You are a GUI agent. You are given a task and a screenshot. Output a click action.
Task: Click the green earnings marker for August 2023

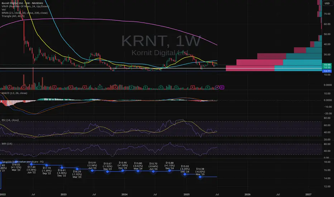click(x=100, y=87)
